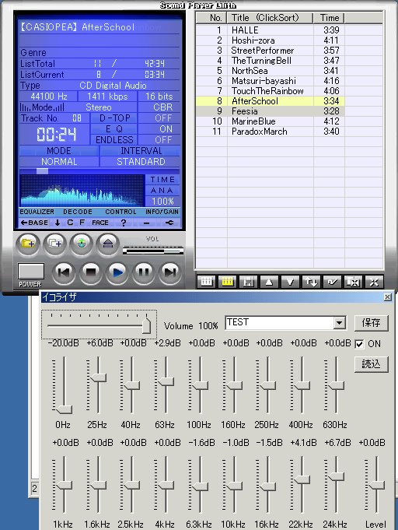Image resolution: width=398 pixels, height=530 pixels.
Task: Click the blue play button
Action: [x=117, y=272]
